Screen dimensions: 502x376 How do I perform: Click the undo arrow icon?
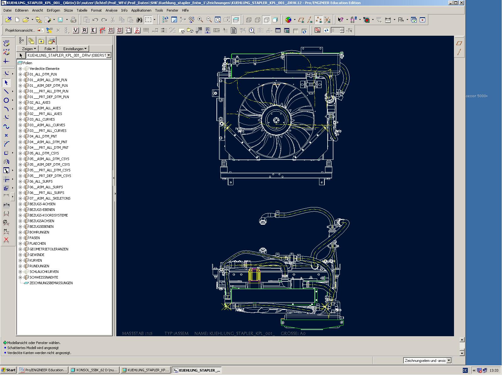[95, 20]
